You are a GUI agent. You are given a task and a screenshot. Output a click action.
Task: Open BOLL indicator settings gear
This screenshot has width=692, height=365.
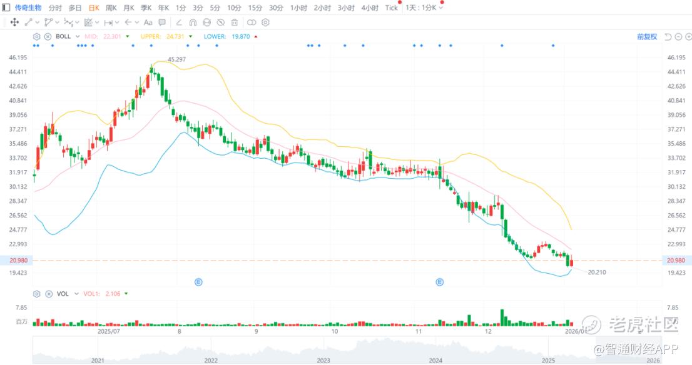[37, 37]
